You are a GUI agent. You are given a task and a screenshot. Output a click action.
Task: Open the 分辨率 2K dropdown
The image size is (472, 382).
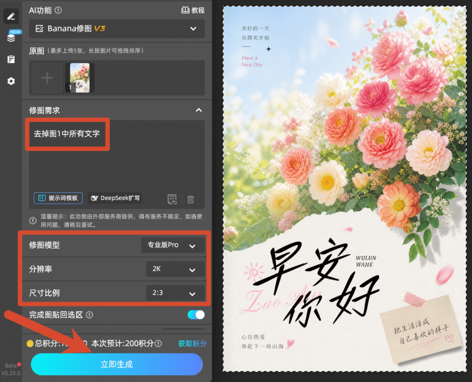click(x=175, y=269)
